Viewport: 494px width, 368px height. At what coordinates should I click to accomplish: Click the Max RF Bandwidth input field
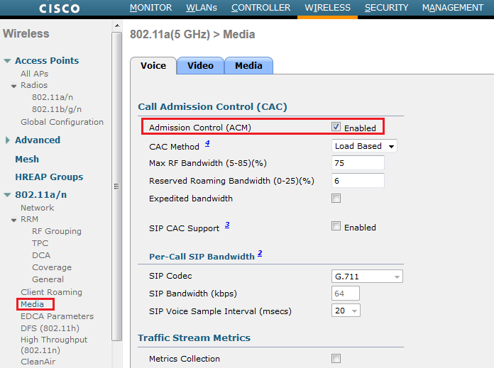click(x=358, y=163)
